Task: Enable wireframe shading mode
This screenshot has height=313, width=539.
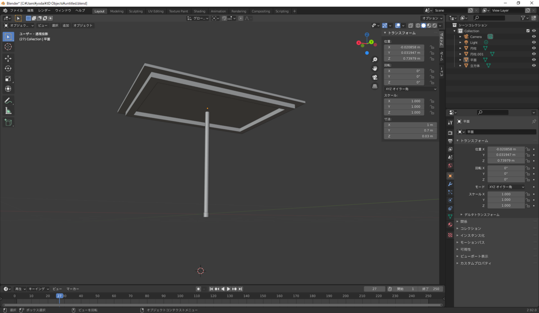Action: point(418,26)
